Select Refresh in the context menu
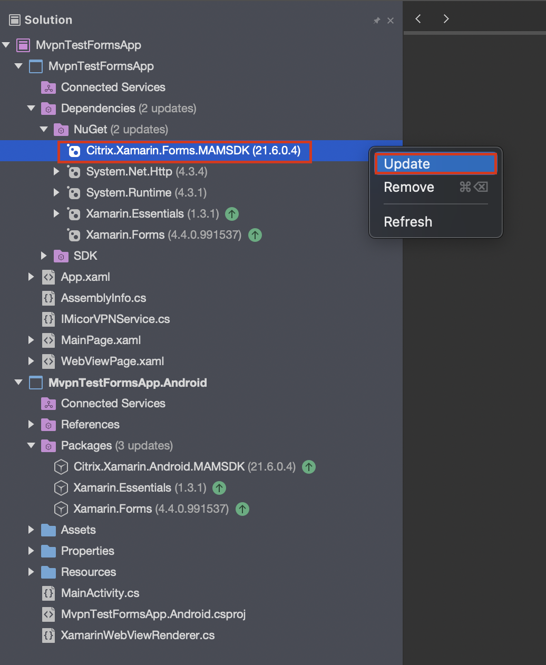546x665 pixels. (x=408, y=222)
